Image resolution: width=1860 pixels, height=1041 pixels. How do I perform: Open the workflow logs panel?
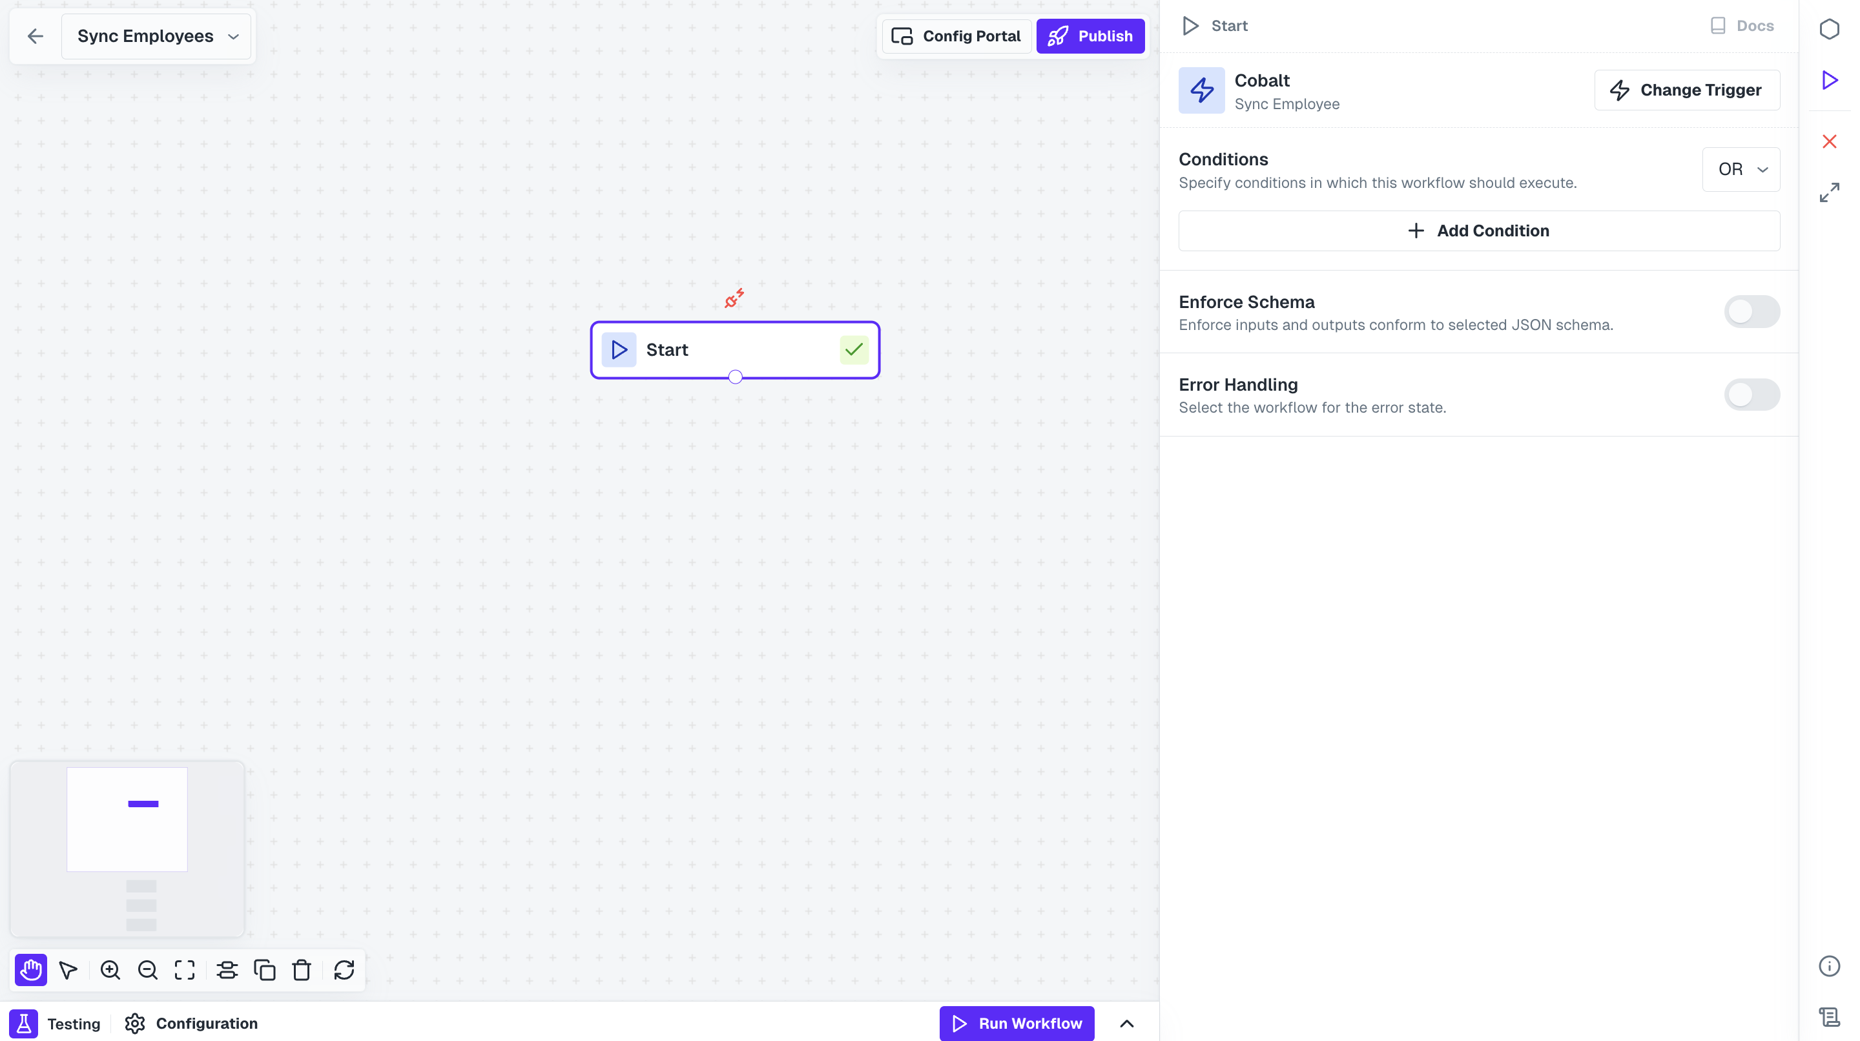pyautogui.click(x=1830, y=1017)
